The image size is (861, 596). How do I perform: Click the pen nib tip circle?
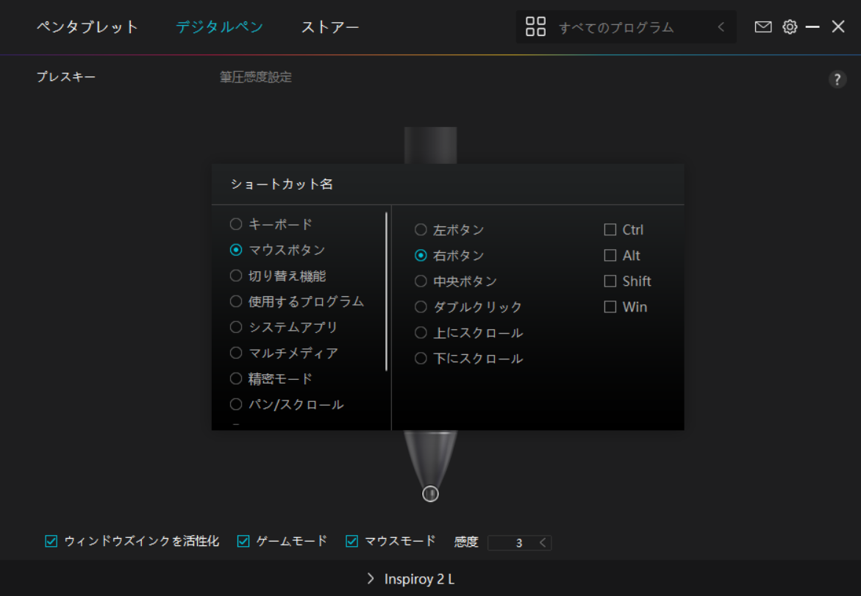click(x=431, y=494)
